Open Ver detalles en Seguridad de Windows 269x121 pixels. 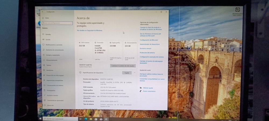(90, 30)
